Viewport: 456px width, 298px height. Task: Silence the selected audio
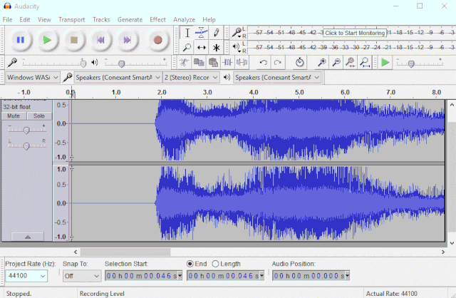pyautogui.click(x=242, y=62)
